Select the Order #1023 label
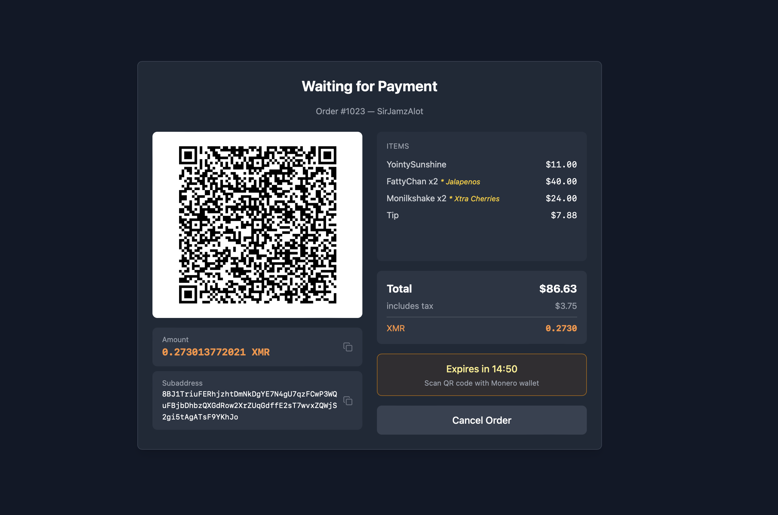 tap(369, 111)
